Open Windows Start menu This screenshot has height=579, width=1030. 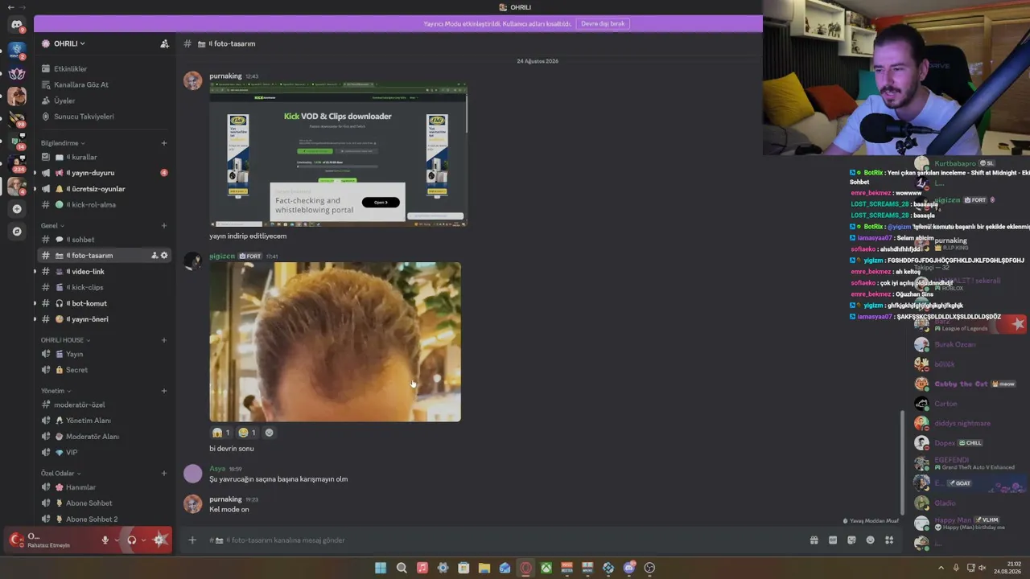[381, 568]
